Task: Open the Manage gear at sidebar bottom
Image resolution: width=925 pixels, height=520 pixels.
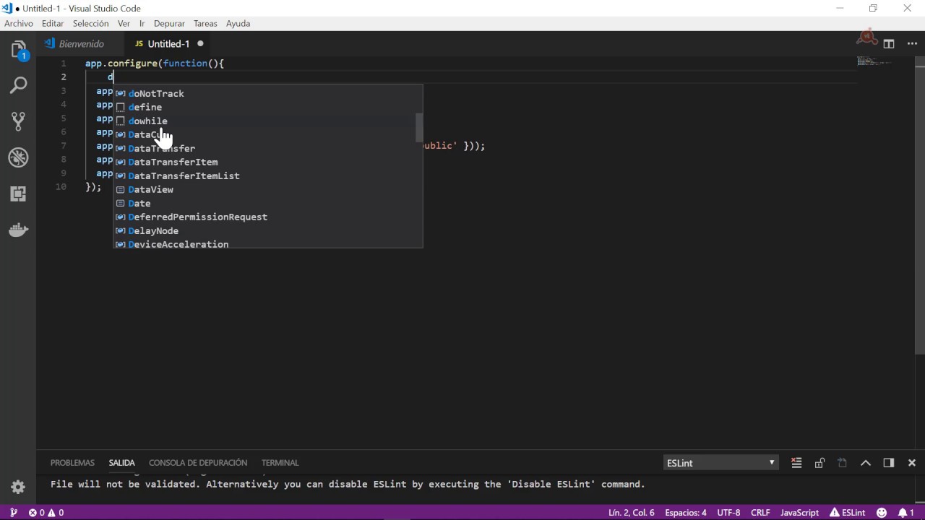Action: point(18,486)
